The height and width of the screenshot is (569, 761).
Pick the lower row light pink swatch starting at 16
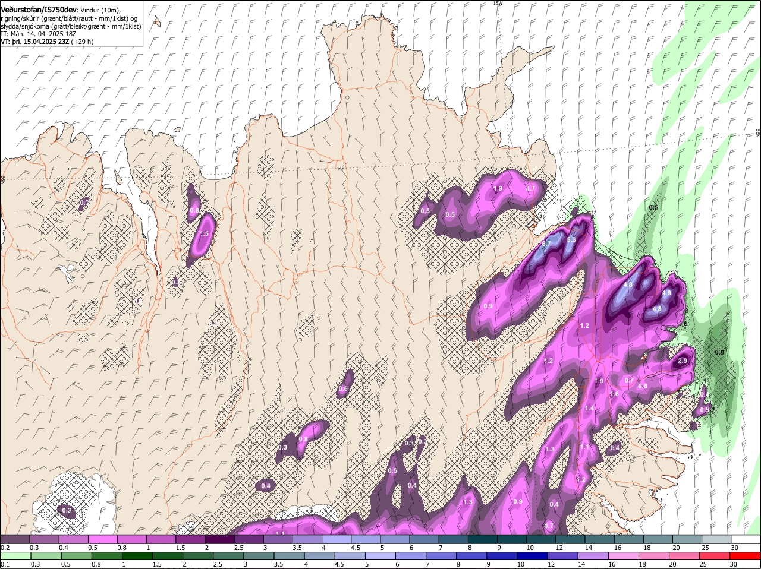pos(624,556)
